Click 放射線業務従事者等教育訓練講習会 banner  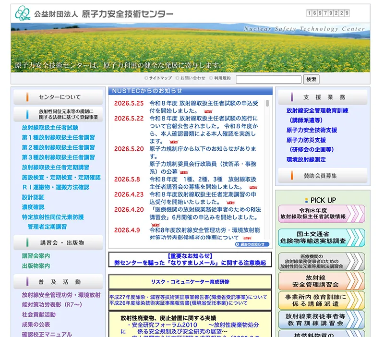pos(322,320)
